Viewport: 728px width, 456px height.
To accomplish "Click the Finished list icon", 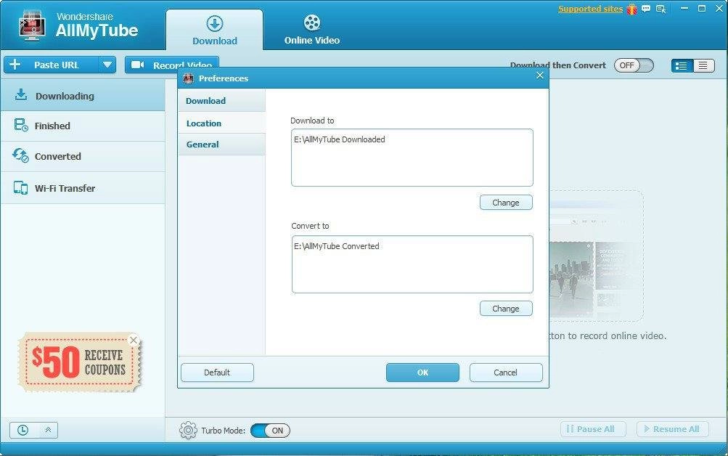I will click(21, 125).
